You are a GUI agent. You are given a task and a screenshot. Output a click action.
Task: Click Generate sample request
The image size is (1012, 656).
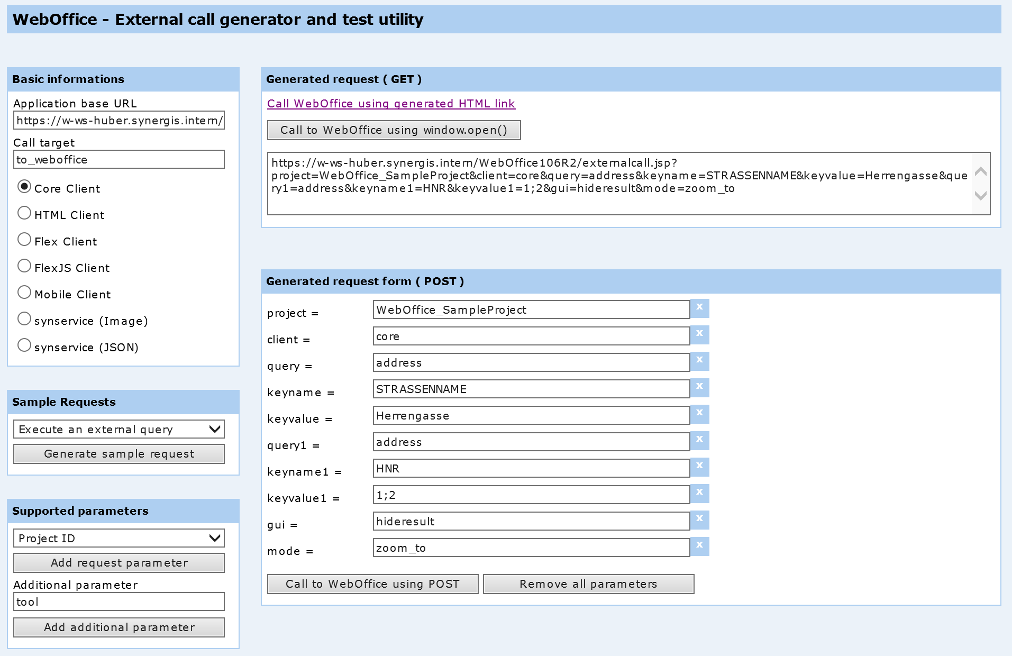[118, 453]
